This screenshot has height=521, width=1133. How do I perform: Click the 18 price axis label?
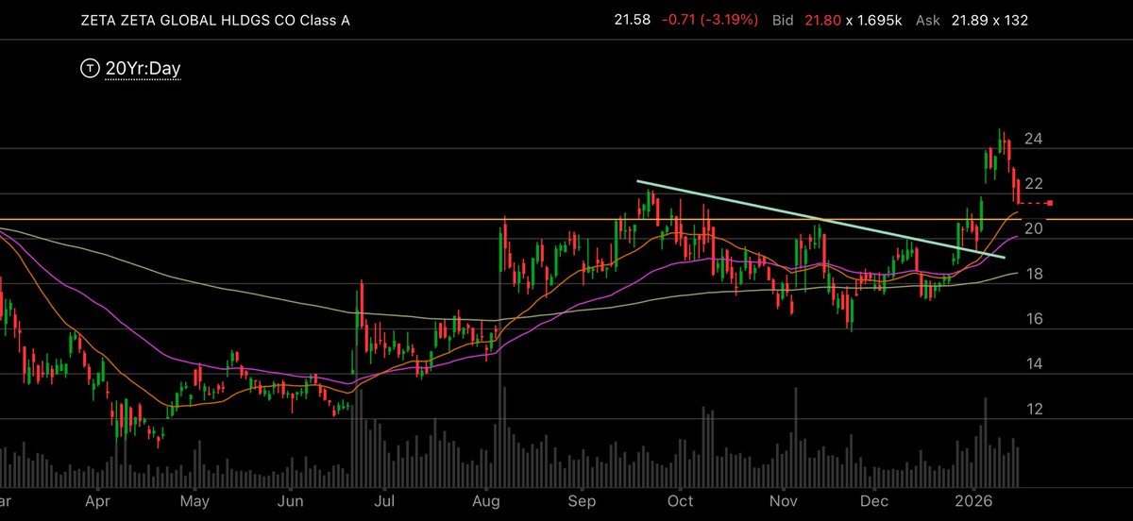(x=1033, y=274)
